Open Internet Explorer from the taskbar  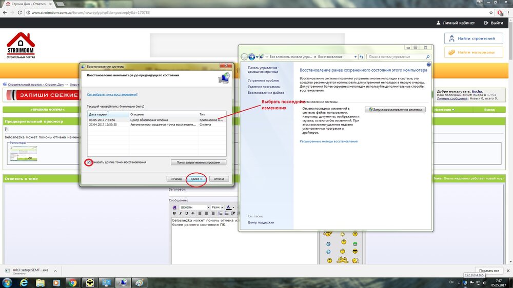(x=23, y=282)
